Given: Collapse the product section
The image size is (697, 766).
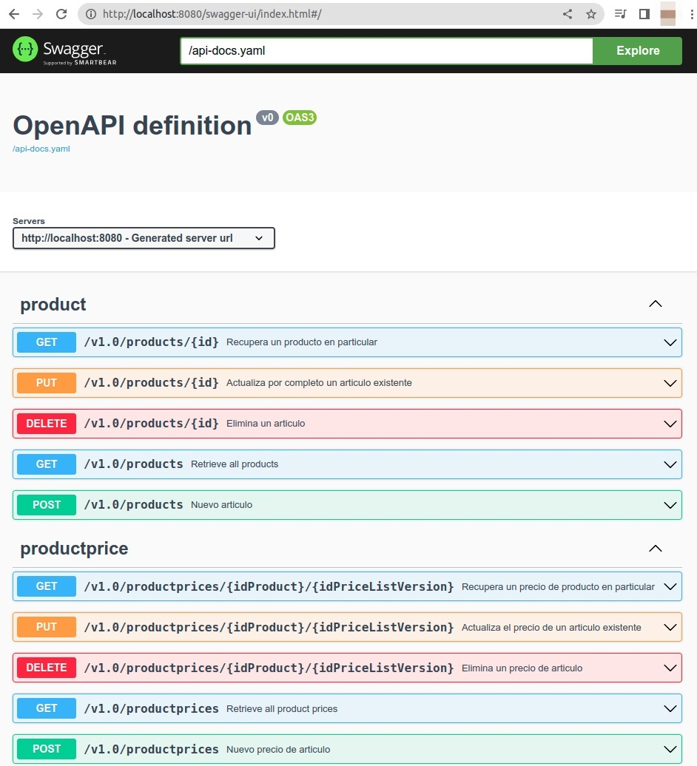Looking at the screenshot, I should click(x=655, y=304).
